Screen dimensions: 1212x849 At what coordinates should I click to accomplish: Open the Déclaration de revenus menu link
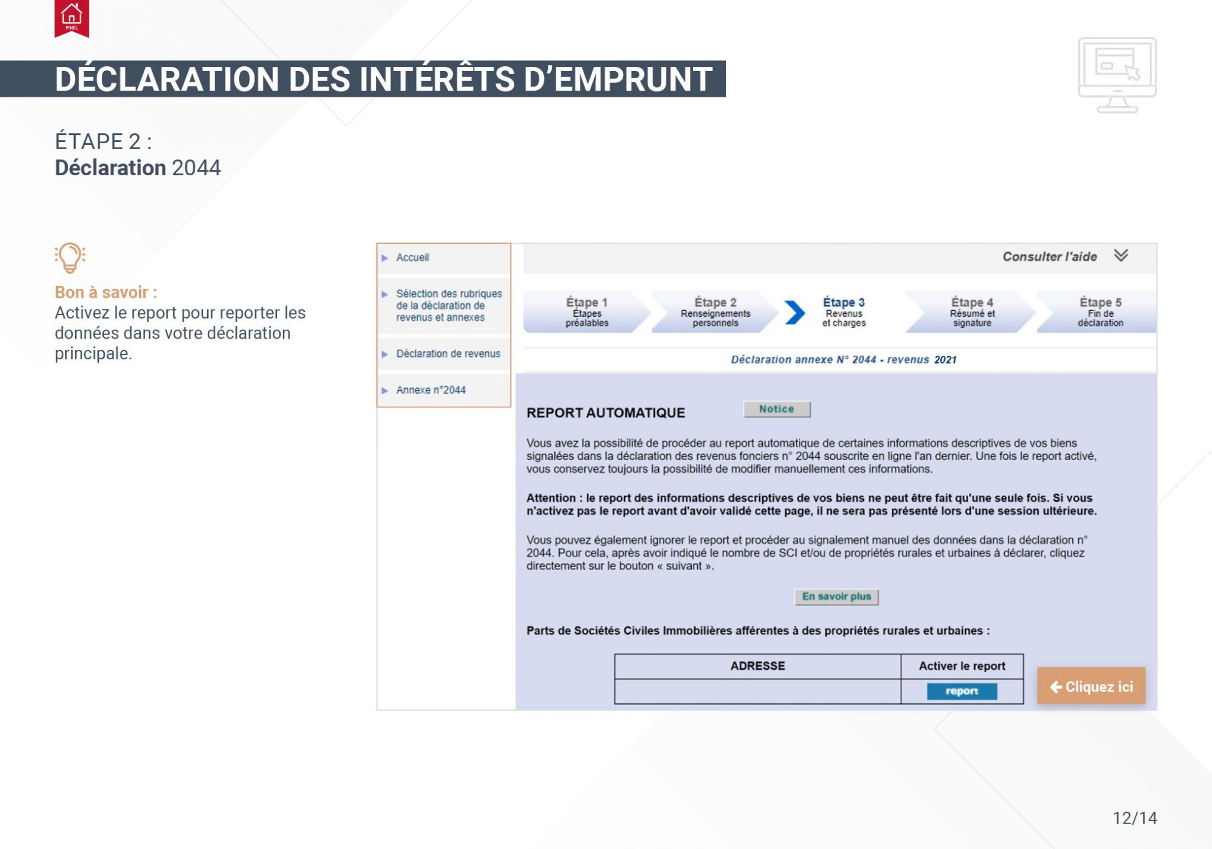448,354
